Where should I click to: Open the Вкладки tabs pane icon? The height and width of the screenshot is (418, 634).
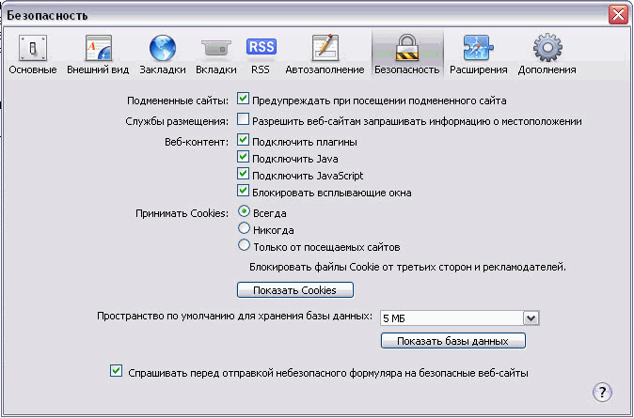(x=216, y=48)
